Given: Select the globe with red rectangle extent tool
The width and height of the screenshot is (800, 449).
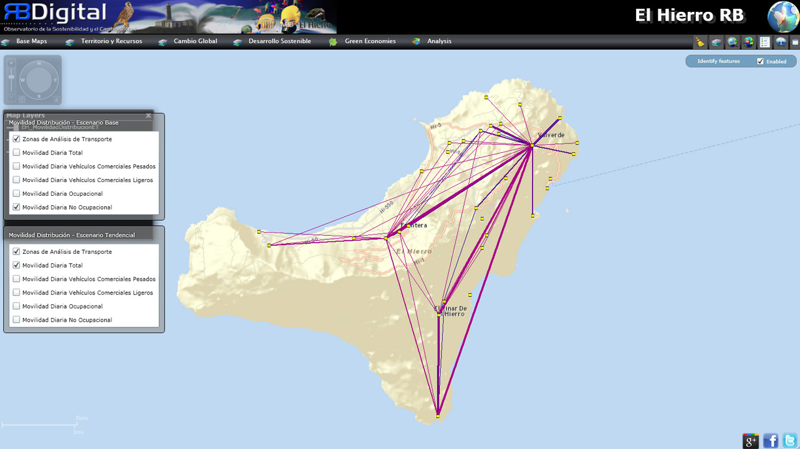Looking at the screenshot, I should tap(749, 42).
